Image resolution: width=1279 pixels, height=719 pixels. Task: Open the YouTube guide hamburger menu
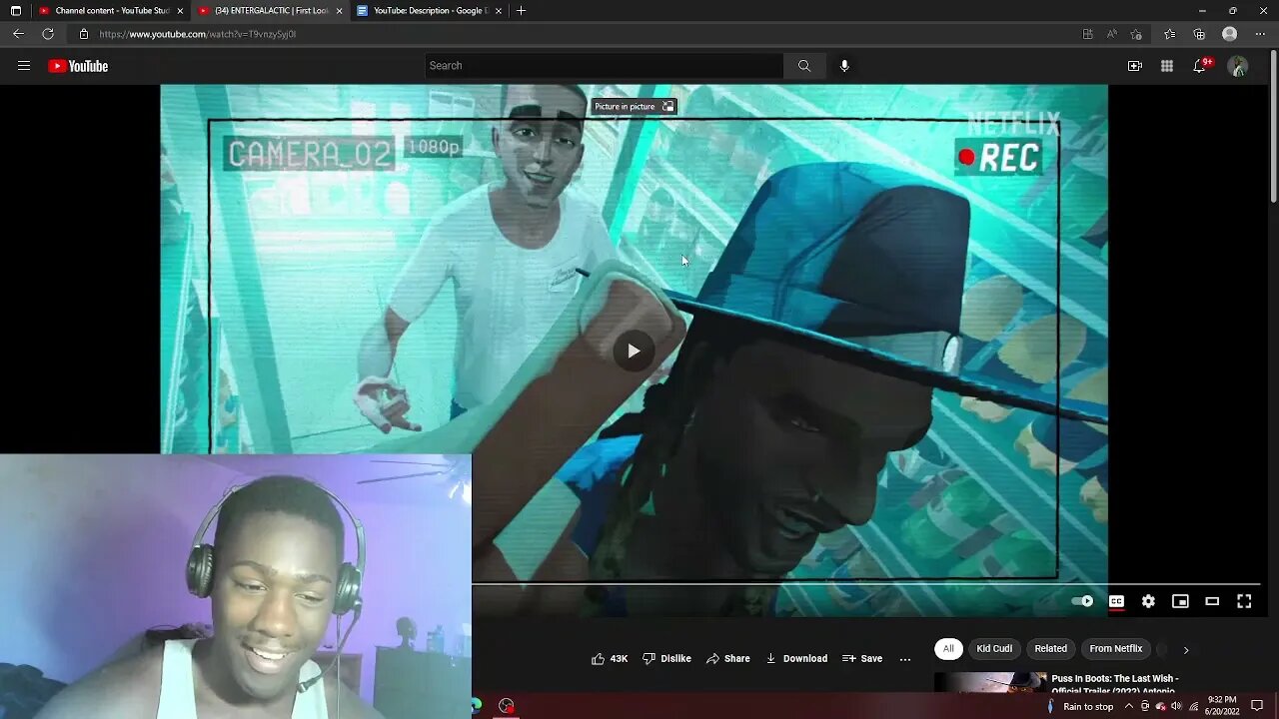pyautogui.click(x=24, y=66)
